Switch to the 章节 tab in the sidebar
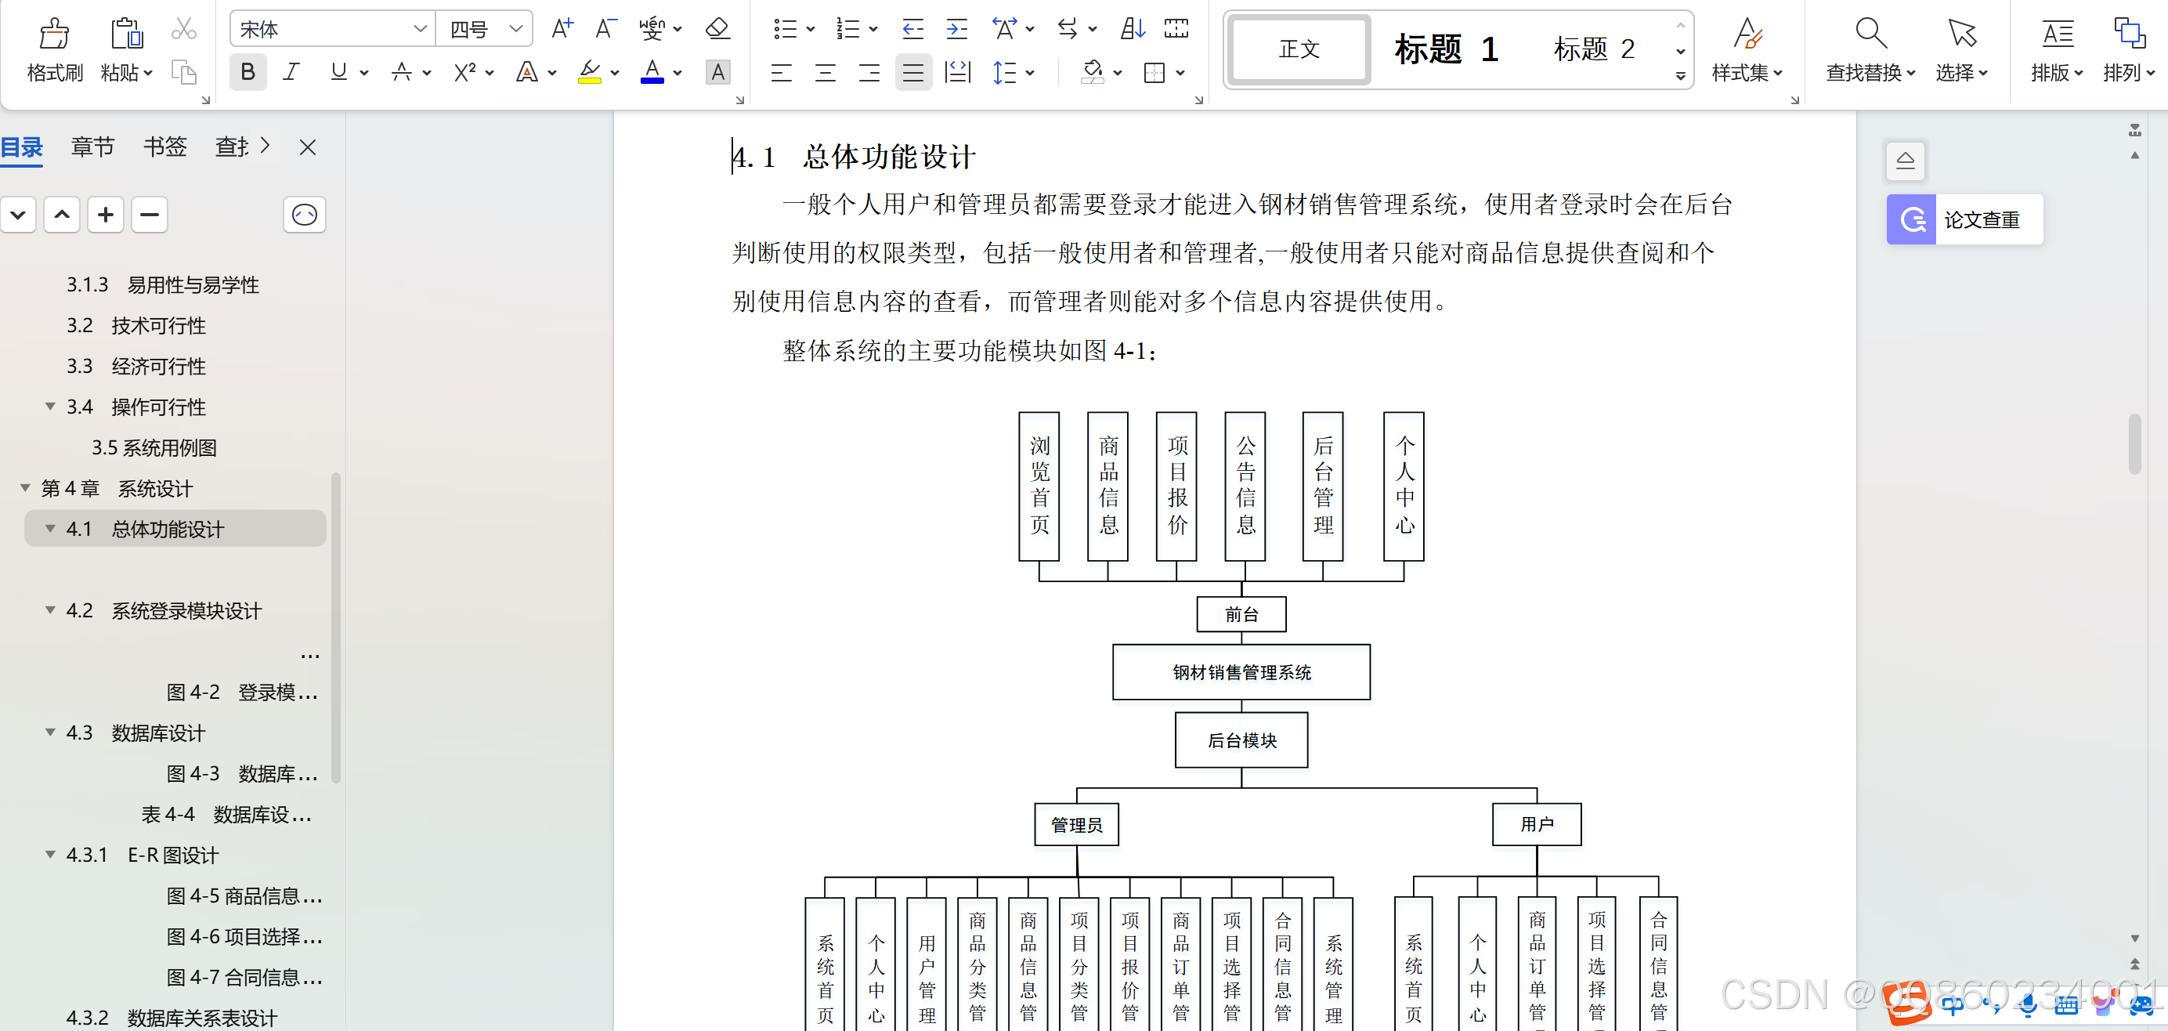This screenshot has width=2168, height=1031. click(92, 147)
